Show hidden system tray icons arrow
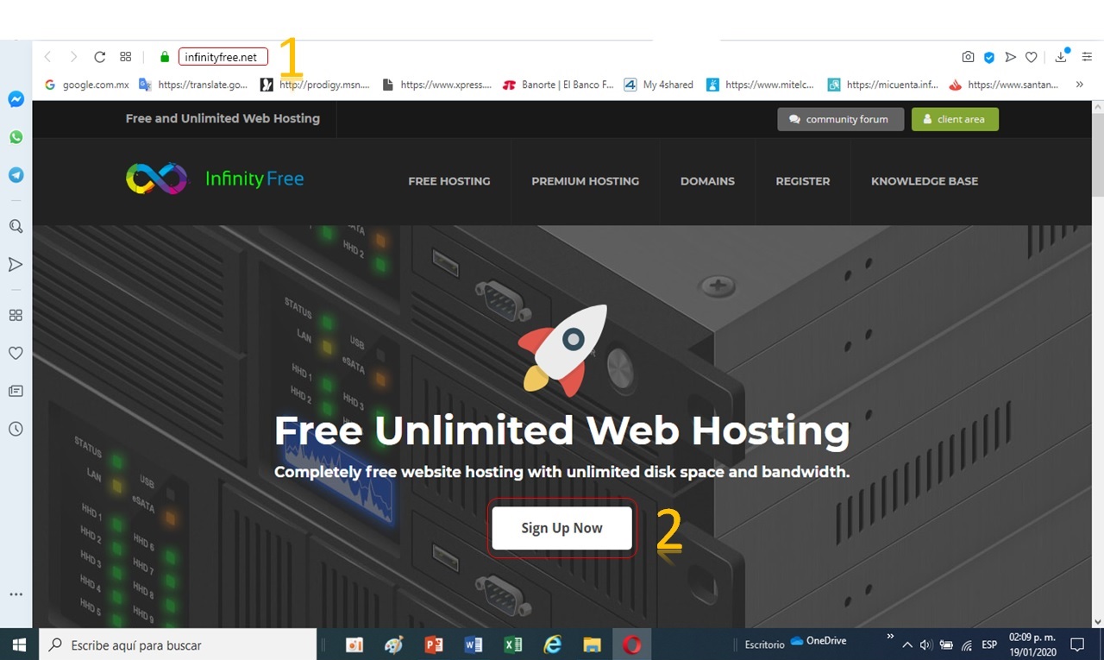The width and height of the screenshot is (1104, 660). (906, 644)
